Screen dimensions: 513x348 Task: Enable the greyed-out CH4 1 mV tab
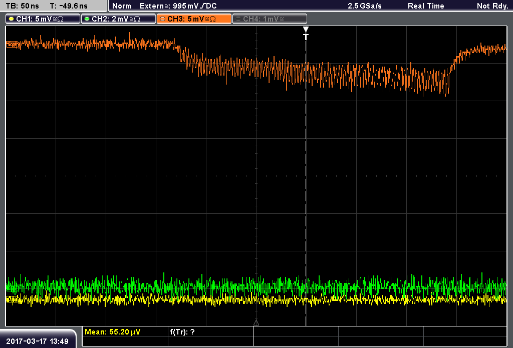(270, 19)
